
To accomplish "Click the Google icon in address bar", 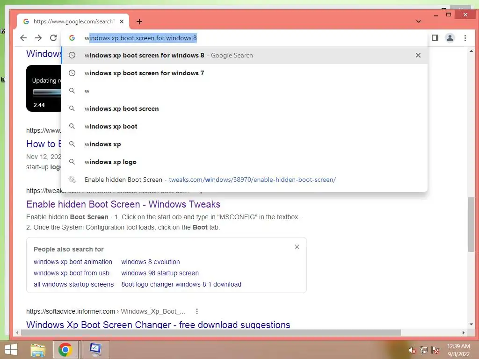I will click(x=72, y=38).
